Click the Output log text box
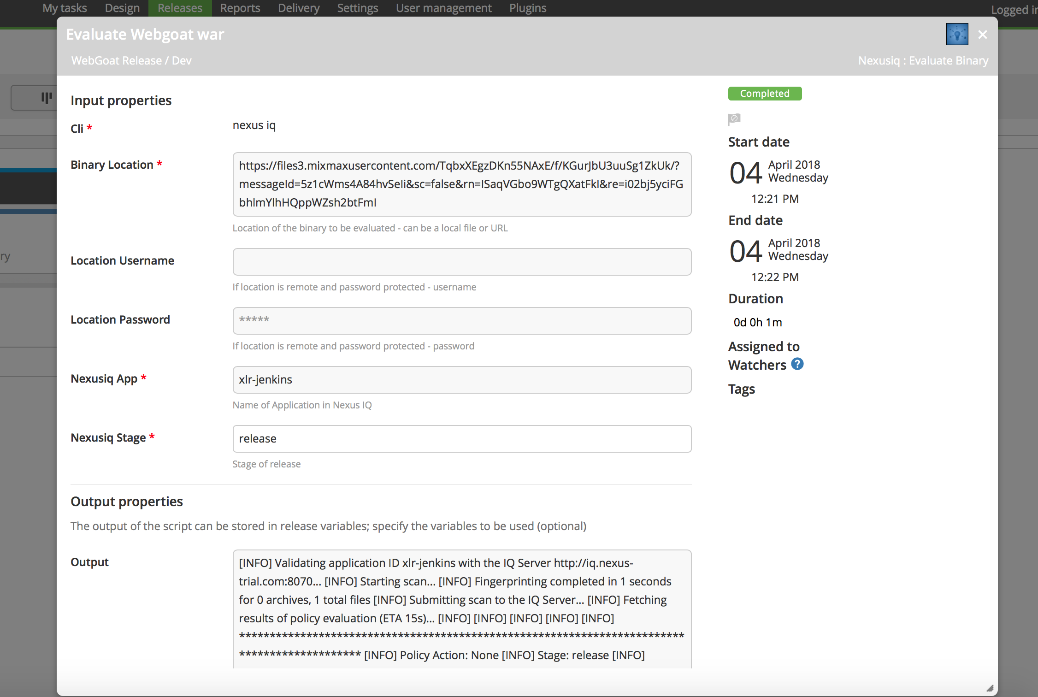This screenshot has width=1038, height=697. pyautogui.click(x=462, y=608)
